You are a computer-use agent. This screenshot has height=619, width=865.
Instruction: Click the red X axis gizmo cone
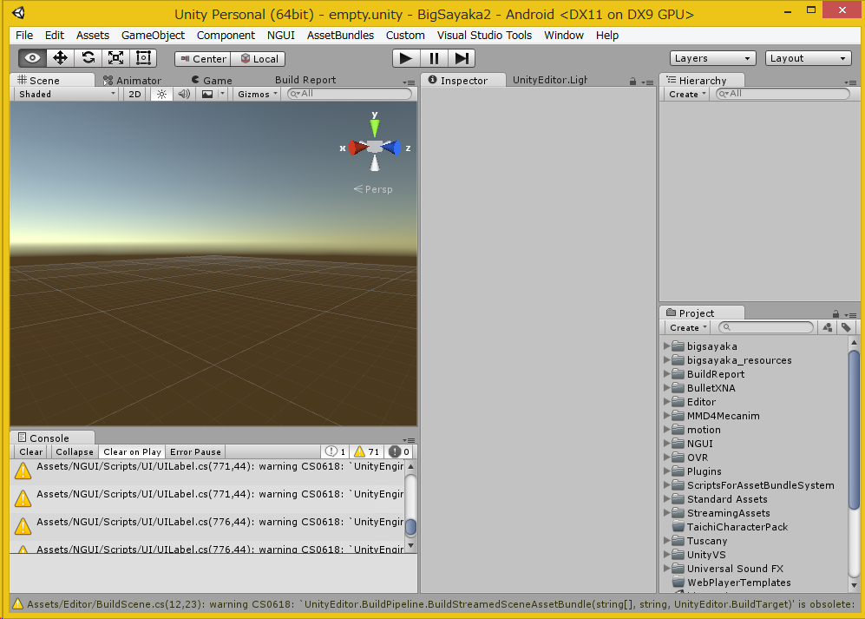[x=358, y=148]
